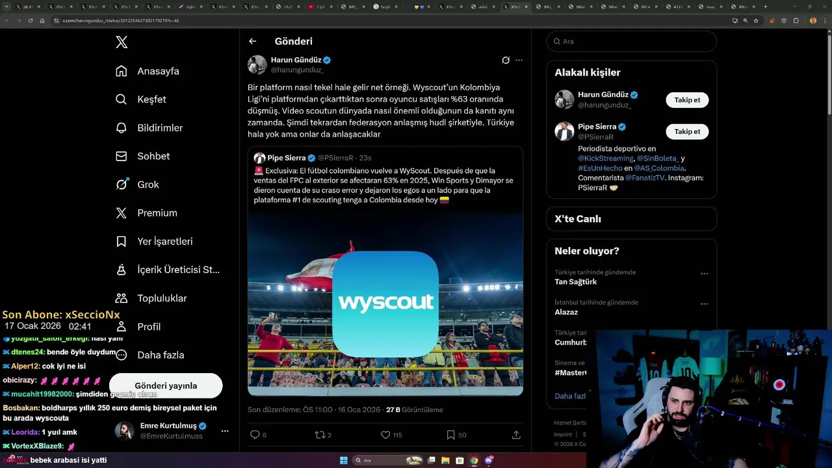832x468 pixels.
Task: Click the Gönderi yayınla button
Action: click(x=166, y=385)
